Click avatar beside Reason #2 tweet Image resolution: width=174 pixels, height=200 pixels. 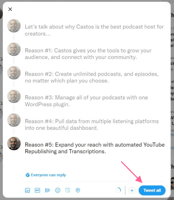14,73
